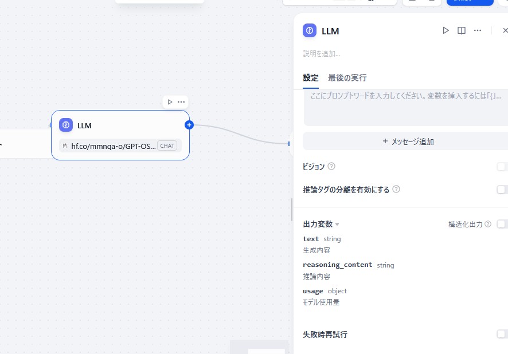Run the node using the play icon in panel header
The height and width of the screenshot is (354, 508).
tap(446, 30)
